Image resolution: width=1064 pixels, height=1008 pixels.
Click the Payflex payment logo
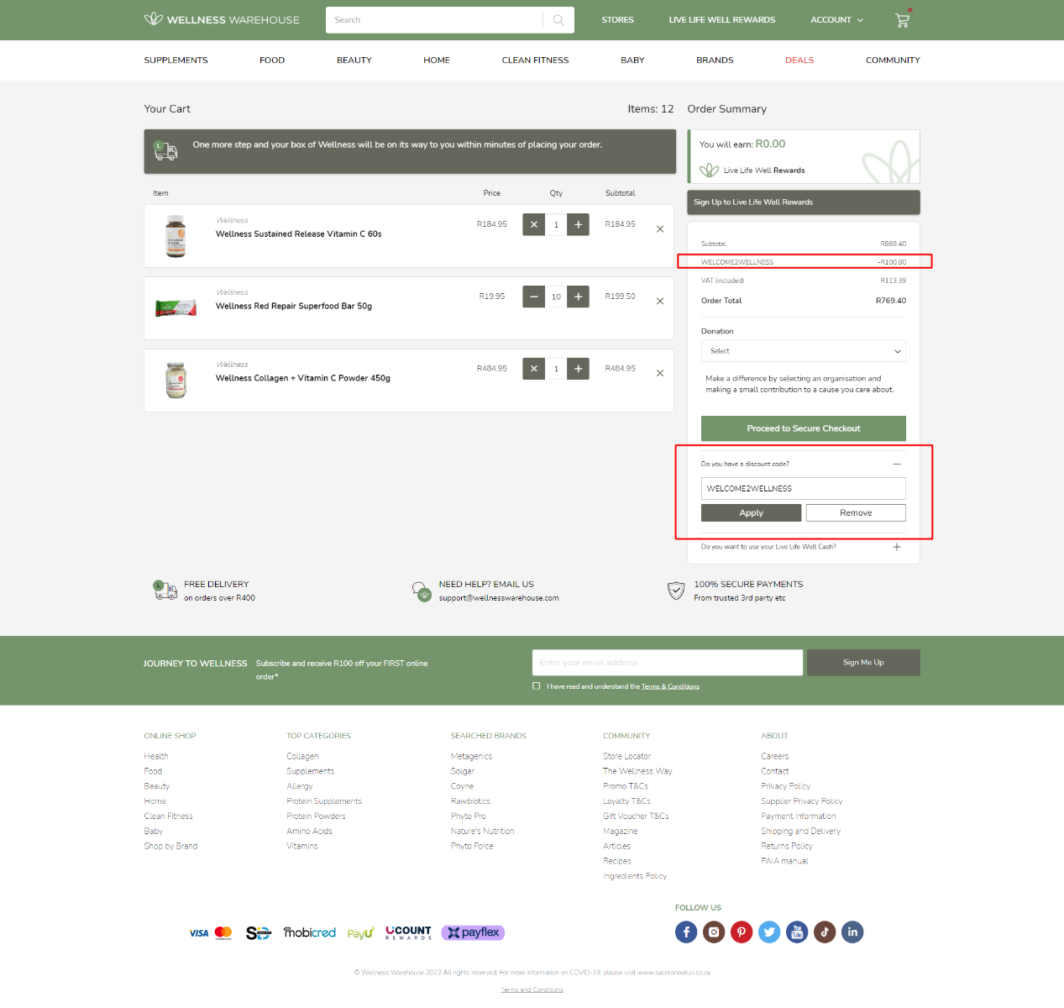473,932
